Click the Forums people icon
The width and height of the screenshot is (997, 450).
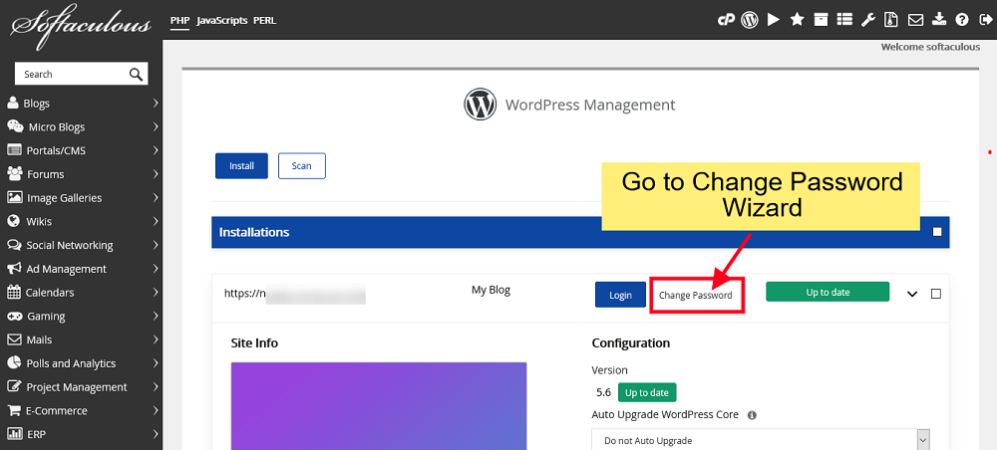[x=15, y=173]
